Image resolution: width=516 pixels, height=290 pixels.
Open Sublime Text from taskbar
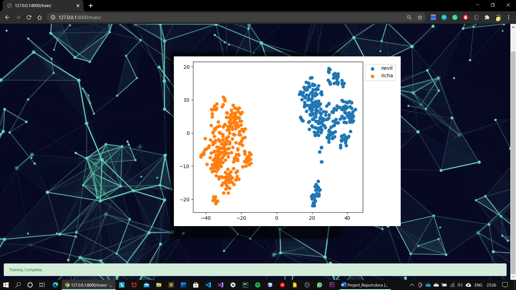pyautogui.click(x=171, y=285)
